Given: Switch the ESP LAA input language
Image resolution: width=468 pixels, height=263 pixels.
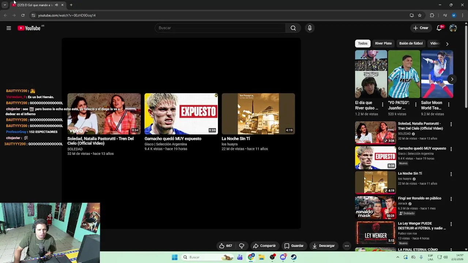Looking at the screenshot, I should click(x=430, y=257).
